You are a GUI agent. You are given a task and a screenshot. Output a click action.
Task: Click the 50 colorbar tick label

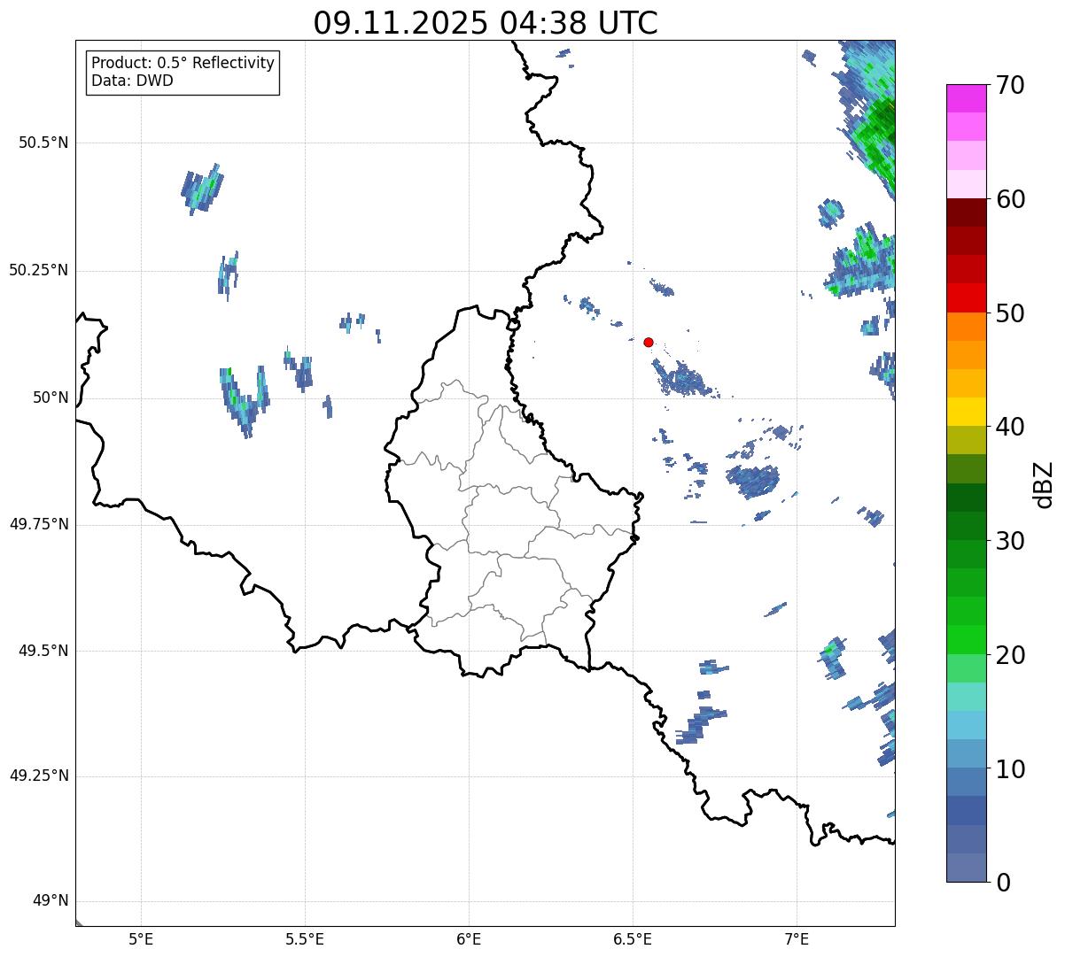(1010, 313)
